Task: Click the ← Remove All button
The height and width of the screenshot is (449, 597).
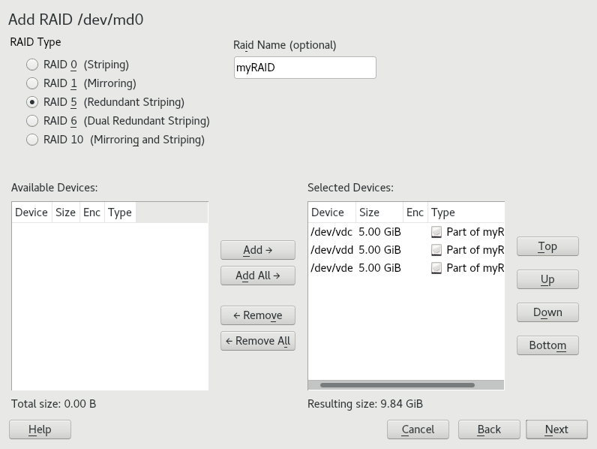Action: click(257, 341)
